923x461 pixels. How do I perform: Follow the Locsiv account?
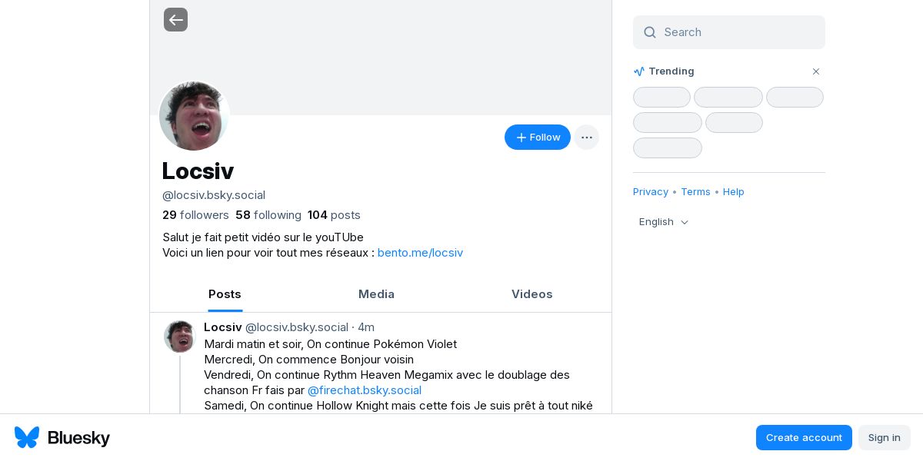pyautogui.click(x=537, y=138)
